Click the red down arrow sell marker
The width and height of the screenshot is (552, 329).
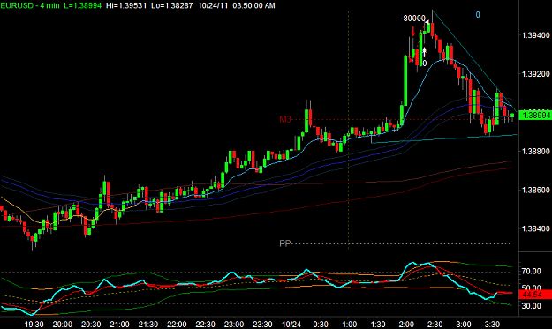tap(413, 31)
